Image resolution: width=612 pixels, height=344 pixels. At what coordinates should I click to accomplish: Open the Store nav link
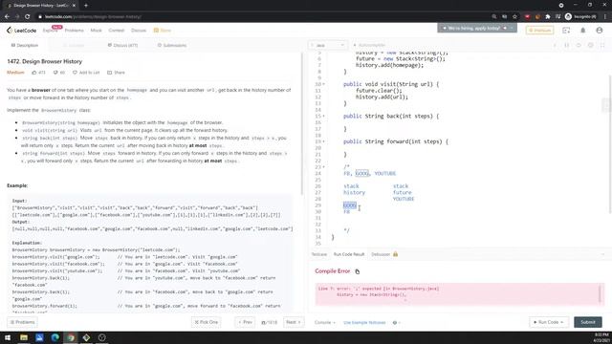pos(163,30)
